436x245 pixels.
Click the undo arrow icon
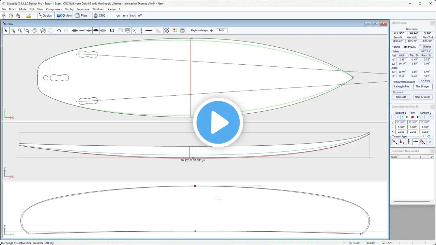(59, 30)
